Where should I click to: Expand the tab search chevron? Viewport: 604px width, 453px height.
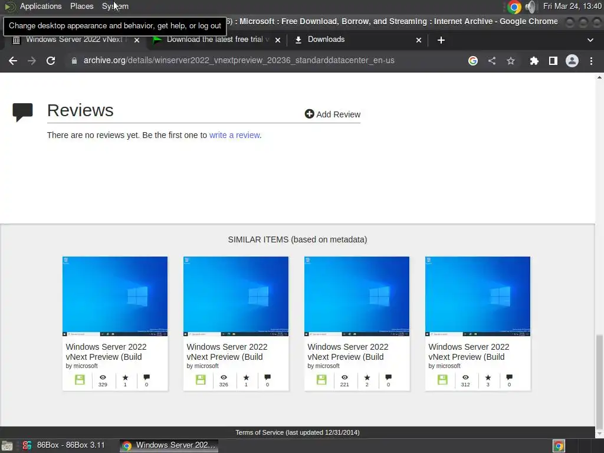pyautogui.click(x=590, y=40)
